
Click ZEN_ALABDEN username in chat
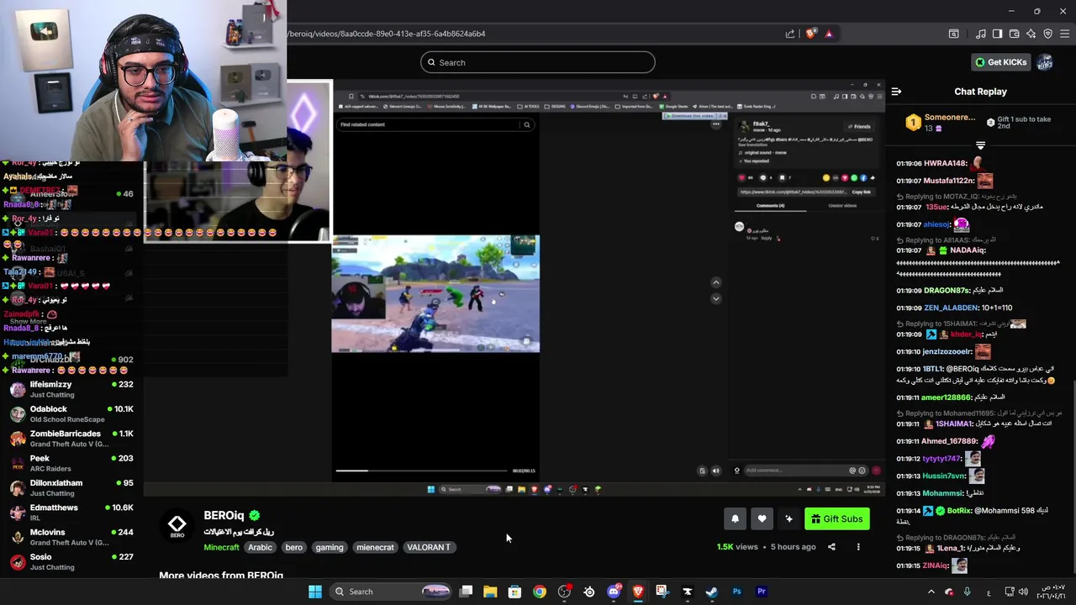(951, 308)
